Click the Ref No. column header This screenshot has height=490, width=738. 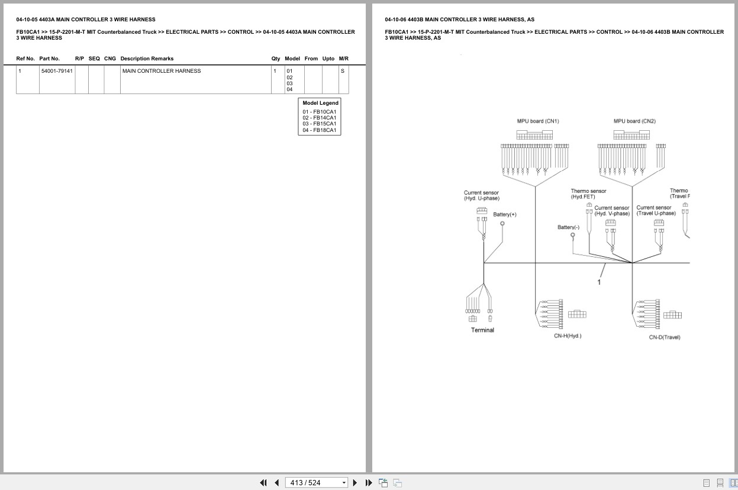[x=25, y=59]
